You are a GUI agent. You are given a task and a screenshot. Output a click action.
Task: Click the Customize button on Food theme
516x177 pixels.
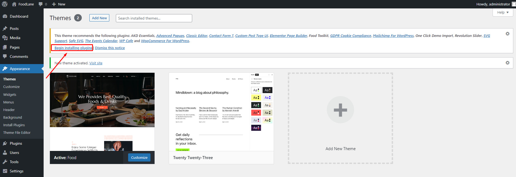coord(139,157)
